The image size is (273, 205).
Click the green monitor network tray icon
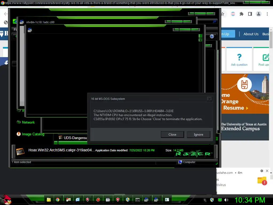point(220,200)
